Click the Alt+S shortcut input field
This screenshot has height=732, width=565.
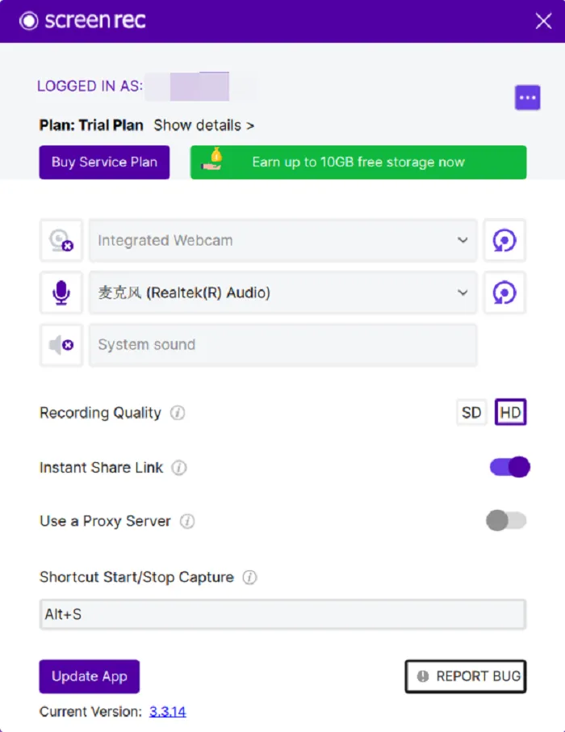point(282,614)
